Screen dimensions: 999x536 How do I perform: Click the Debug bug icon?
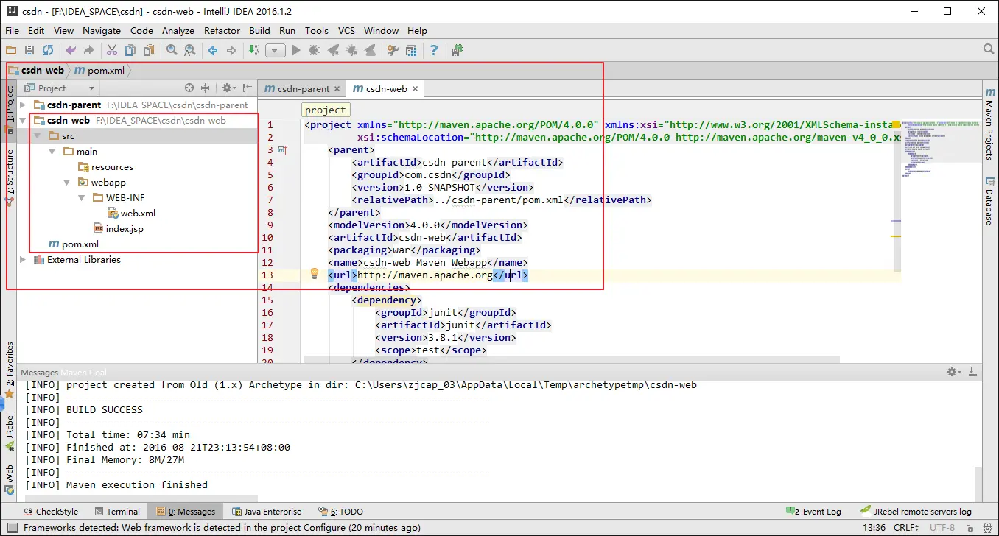tap(315, 50)
